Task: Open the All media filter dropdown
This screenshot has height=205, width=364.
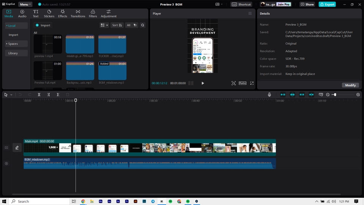Action: 132,25
